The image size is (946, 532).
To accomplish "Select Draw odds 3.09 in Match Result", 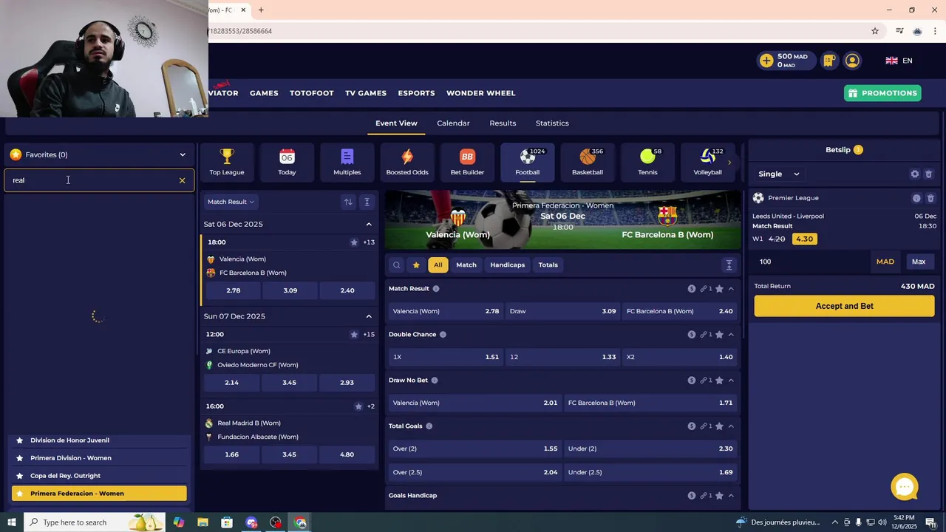I will point(562,311).
